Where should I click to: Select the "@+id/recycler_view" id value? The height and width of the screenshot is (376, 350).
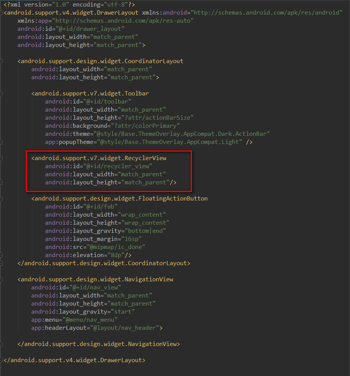(117, 166)
